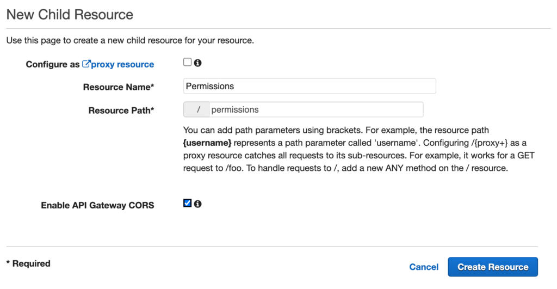Click the "Resource Path*" label

pos(121,110)
